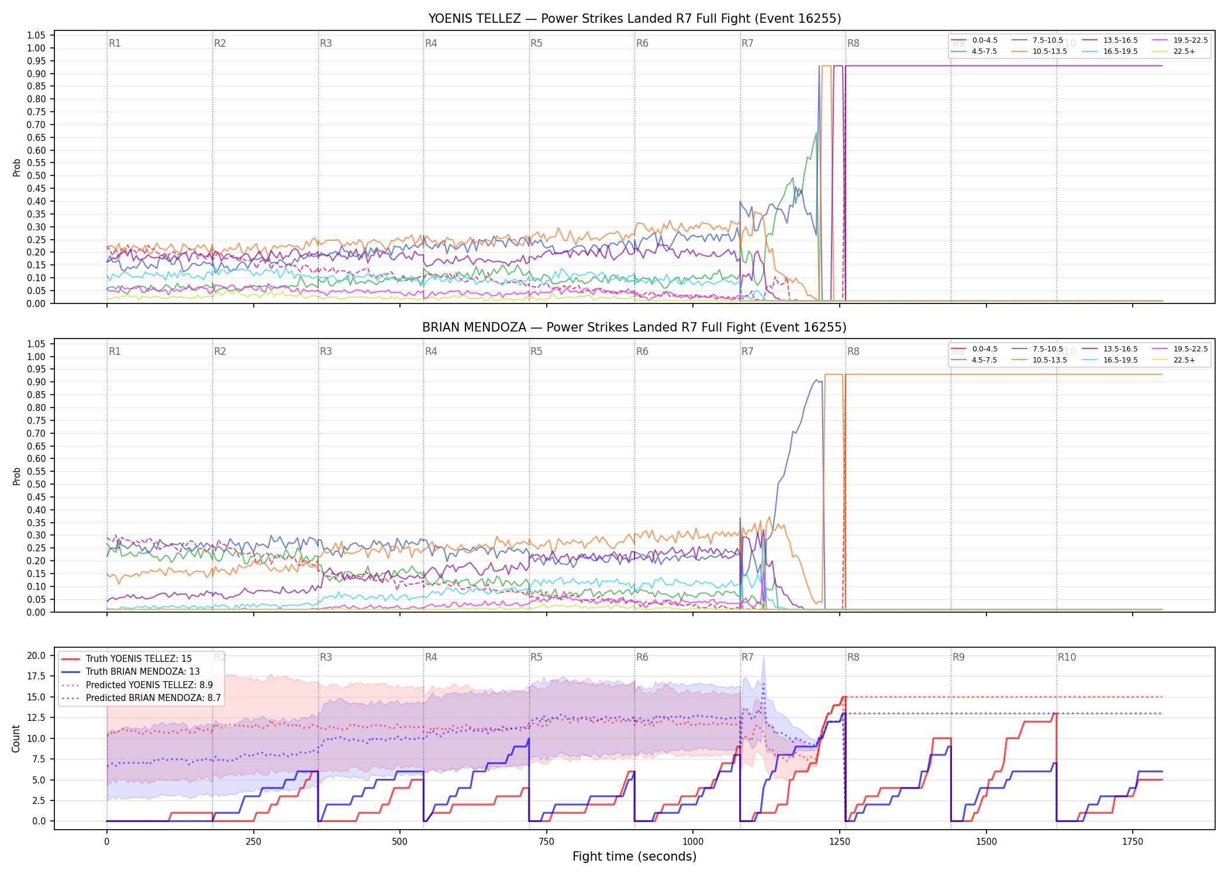Click the R10 label in the count chart
Viewport: 1228px width, 877px height.
(1067, 657)
